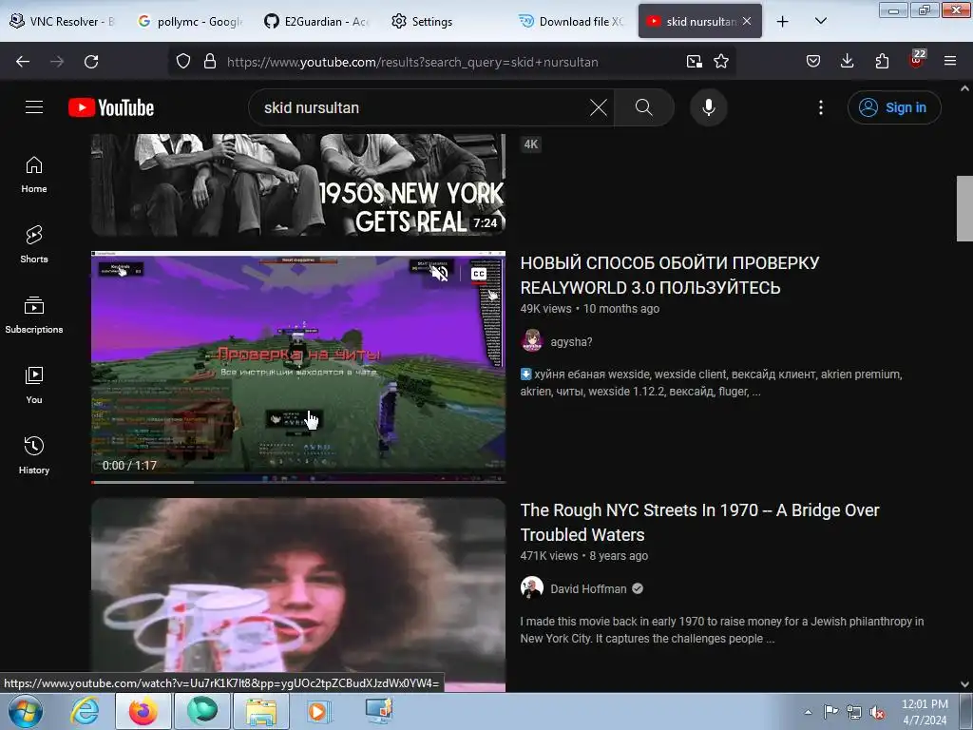Image resolution: width=973 pixels, height=730 pixels.
Task: Click the muted volume tray icon
Action: pyautogui.click(x=877, y=712)
